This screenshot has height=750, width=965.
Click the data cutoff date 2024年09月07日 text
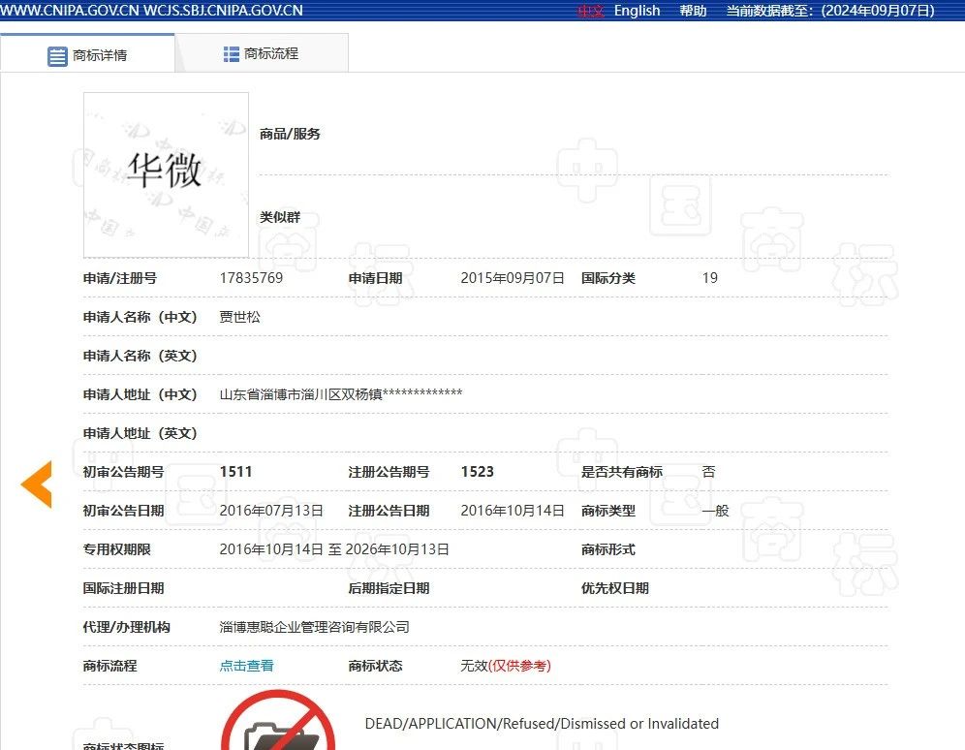pyautogui.click(x=878, y=11)
